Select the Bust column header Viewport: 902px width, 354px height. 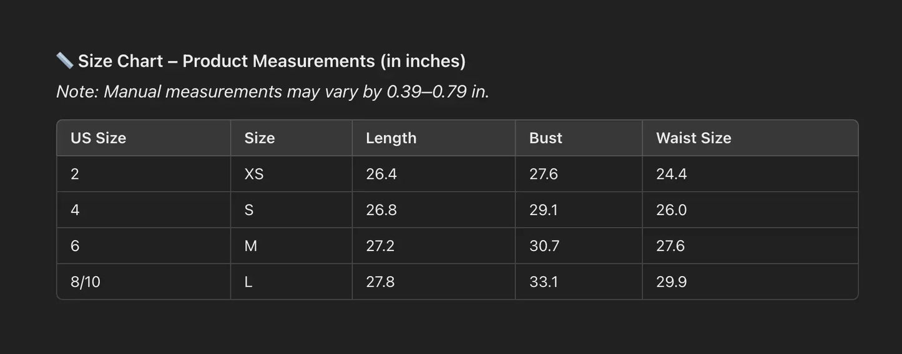coord(546,138)
